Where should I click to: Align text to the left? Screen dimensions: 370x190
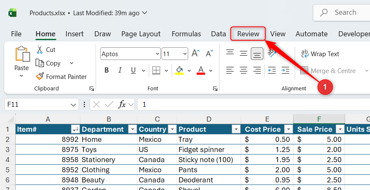230,70
